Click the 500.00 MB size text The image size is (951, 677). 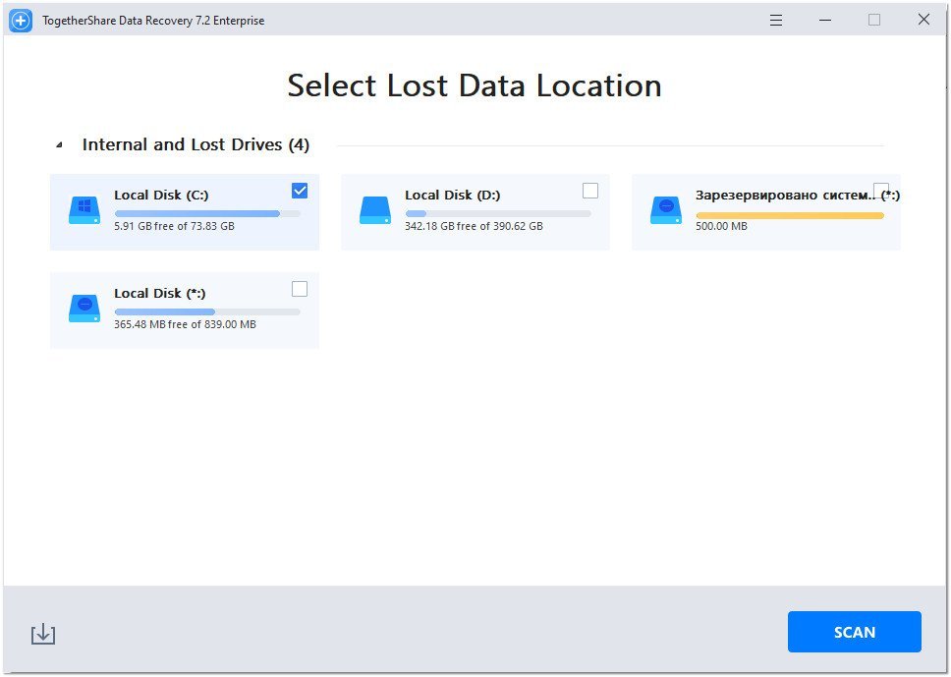[721, 226]
